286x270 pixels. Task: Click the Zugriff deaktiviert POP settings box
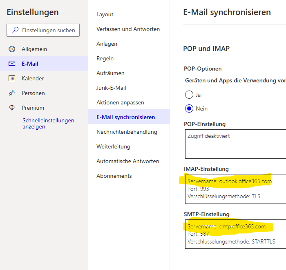235,144
